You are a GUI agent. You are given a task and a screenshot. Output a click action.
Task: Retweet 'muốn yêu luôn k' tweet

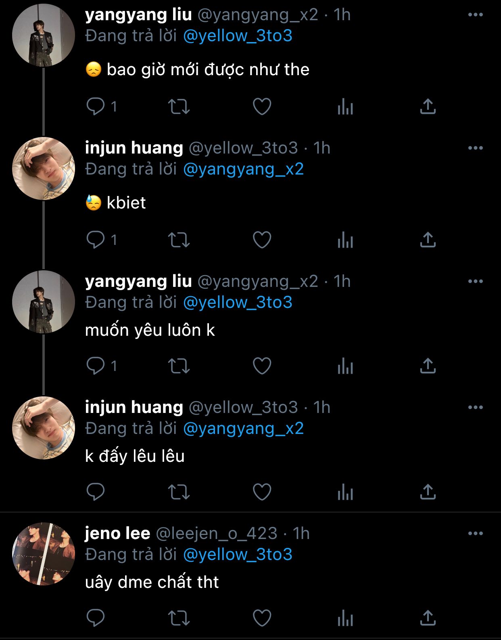point(179,366)
